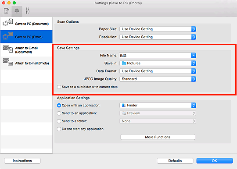Choose Attach to E-mail (Document) entry

26,50
